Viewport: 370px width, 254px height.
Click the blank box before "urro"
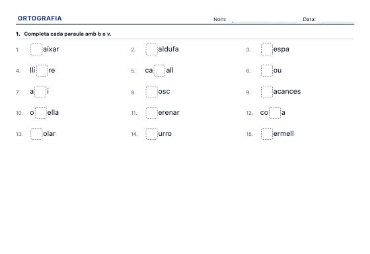pos(151,134)
